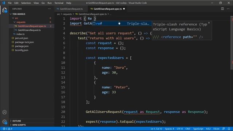The image size is (233, 131).
Task: Click the Ln 1, Col 12 status item
Action: (156, 129)
